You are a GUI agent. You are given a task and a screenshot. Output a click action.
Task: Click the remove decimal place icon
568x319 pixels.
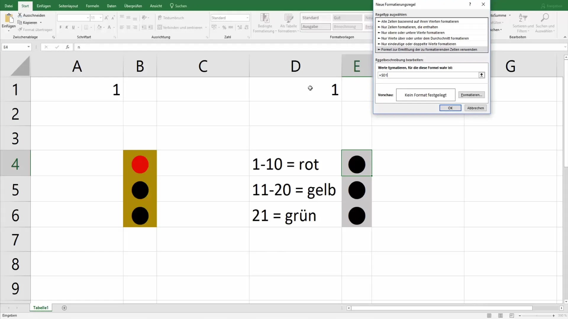(246, 27)
